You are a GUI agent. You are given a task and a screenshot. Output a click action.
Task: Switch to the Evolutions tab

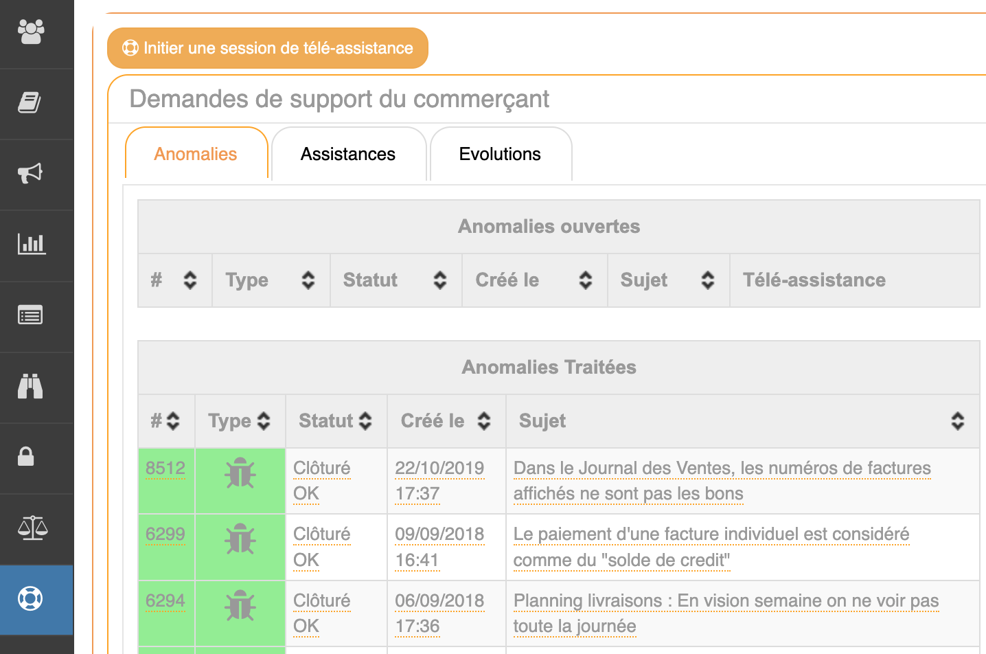(x=500, y=155)
